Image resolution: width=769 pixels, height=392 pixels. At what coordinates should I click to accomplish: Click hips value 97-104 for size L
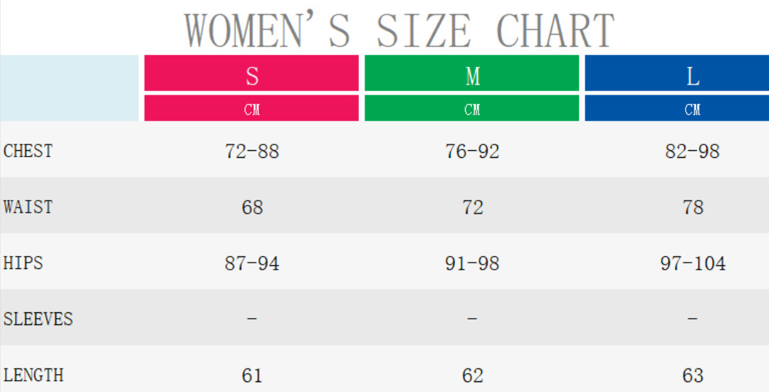(x=693, y=263)
